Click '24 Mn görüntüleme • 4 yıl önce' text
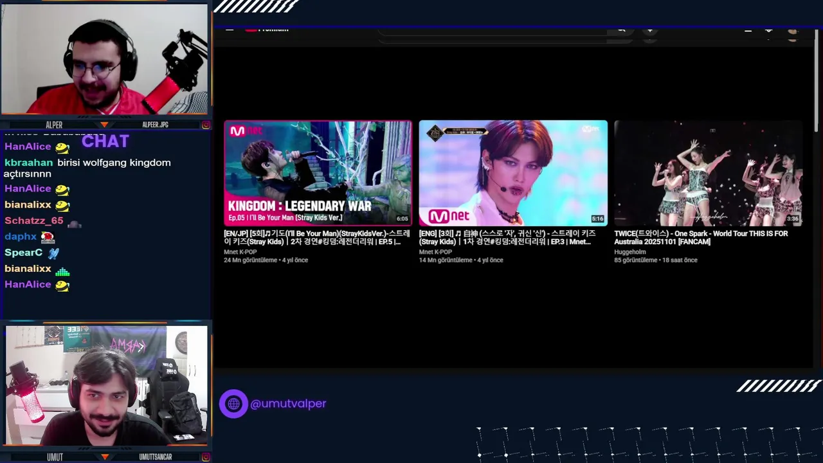Screen dimensions: 823x463 [x=266, y=260]
